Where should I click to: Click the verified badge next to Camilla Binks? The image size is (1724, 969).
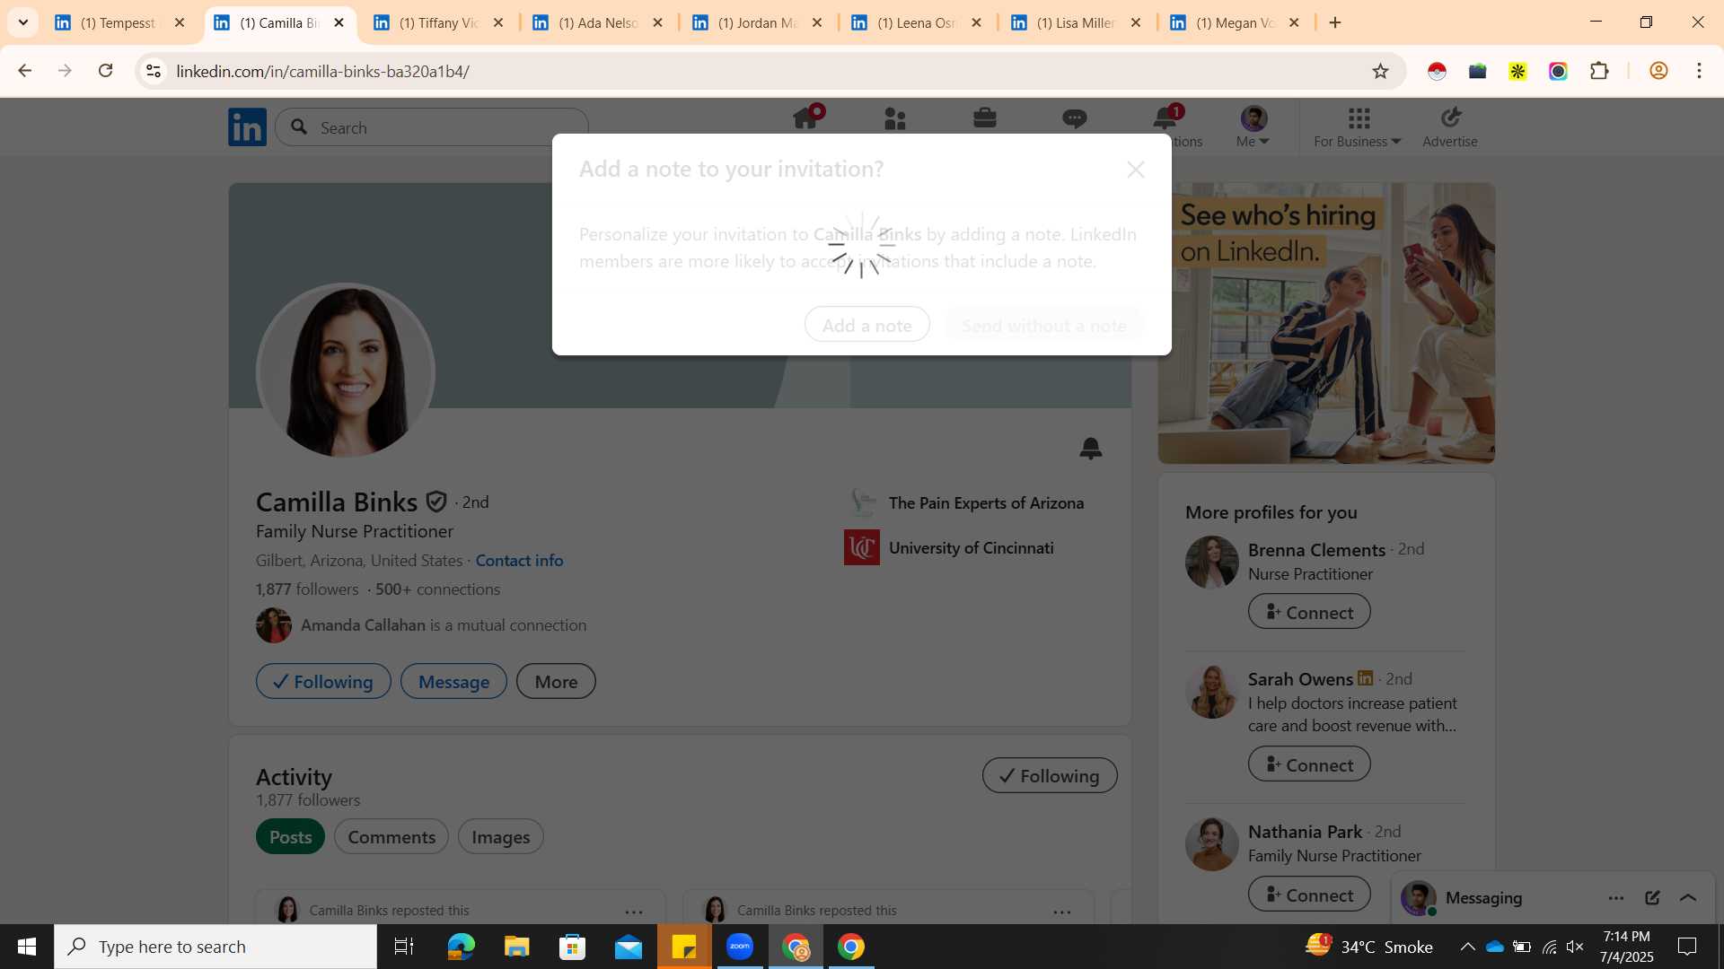point(436,502)
